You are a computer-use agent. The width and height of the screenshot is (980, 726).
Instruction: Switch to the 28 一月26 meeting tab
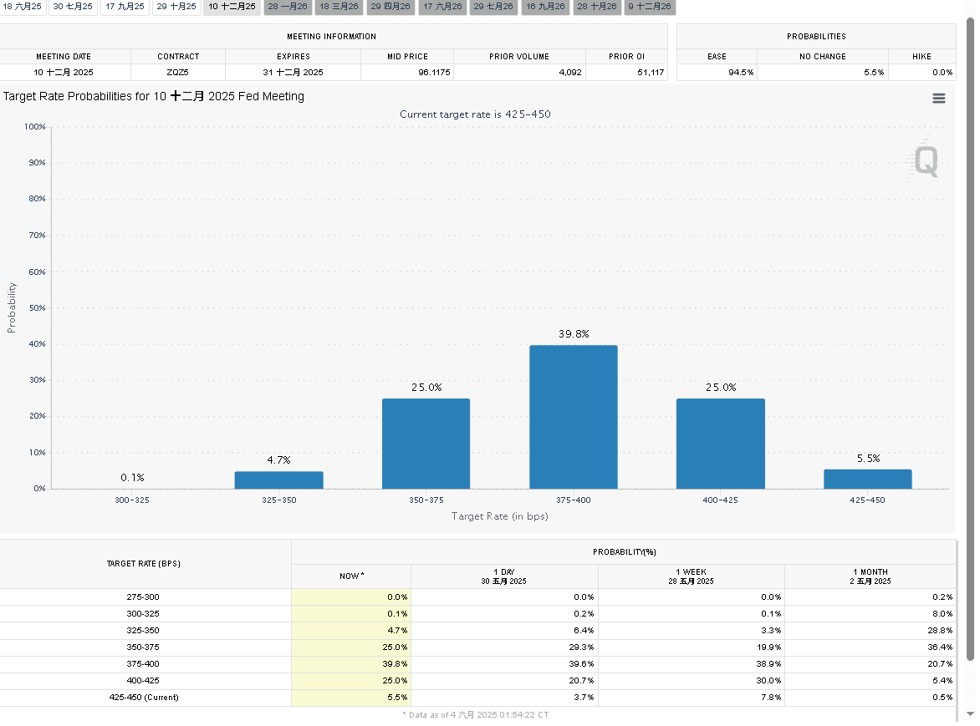tap(288, 7)
